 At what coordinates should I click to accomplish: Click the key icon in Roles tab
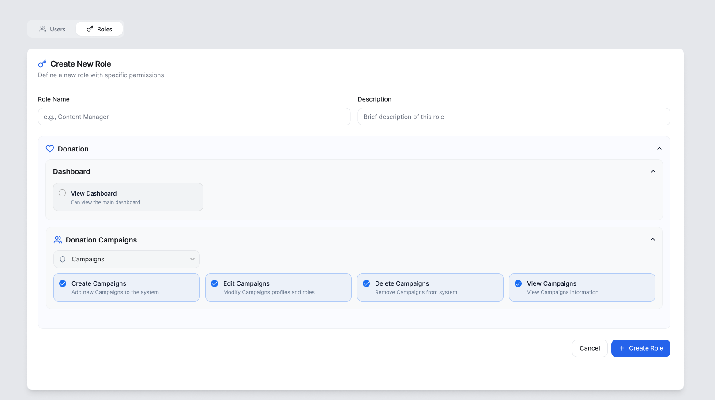(90, 29)
